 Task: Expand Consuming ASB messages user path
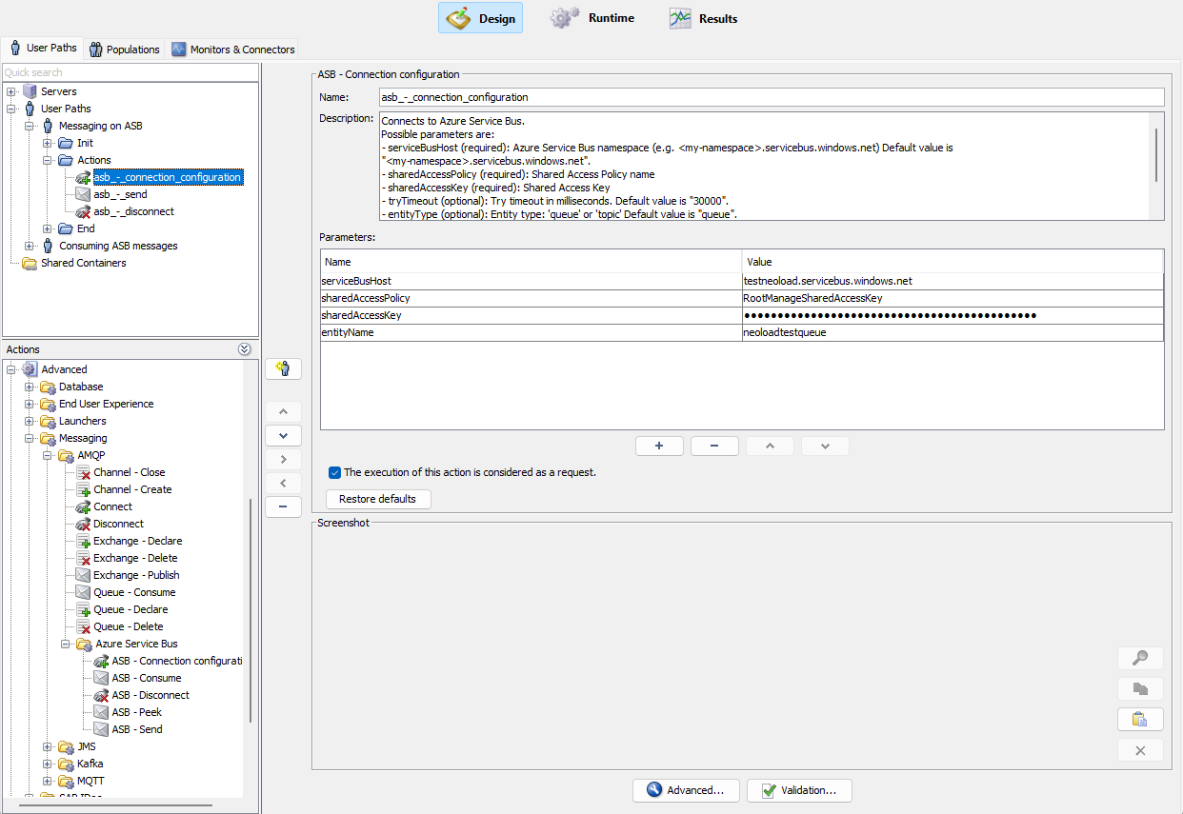(x=30, y=246)
